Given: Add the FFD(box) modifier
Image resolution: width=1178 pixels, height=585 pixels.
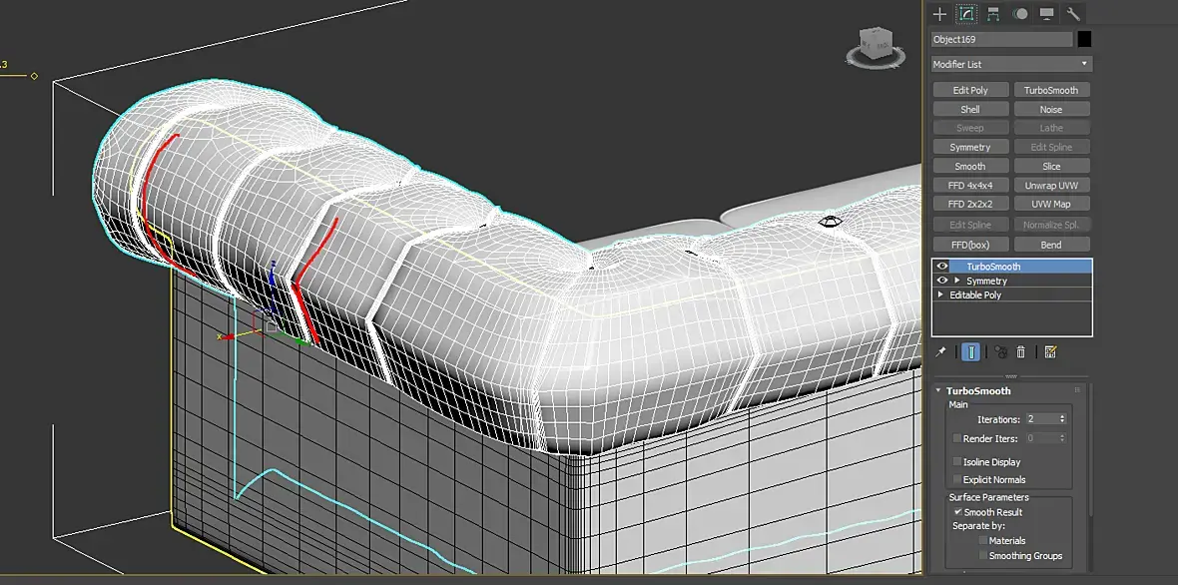Looking at the screenshot, I should tap(970, 244).
